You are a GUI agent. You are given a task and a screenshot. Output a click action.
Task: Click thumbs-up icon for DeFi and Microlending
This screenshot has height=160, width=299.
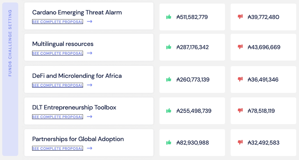169,79
